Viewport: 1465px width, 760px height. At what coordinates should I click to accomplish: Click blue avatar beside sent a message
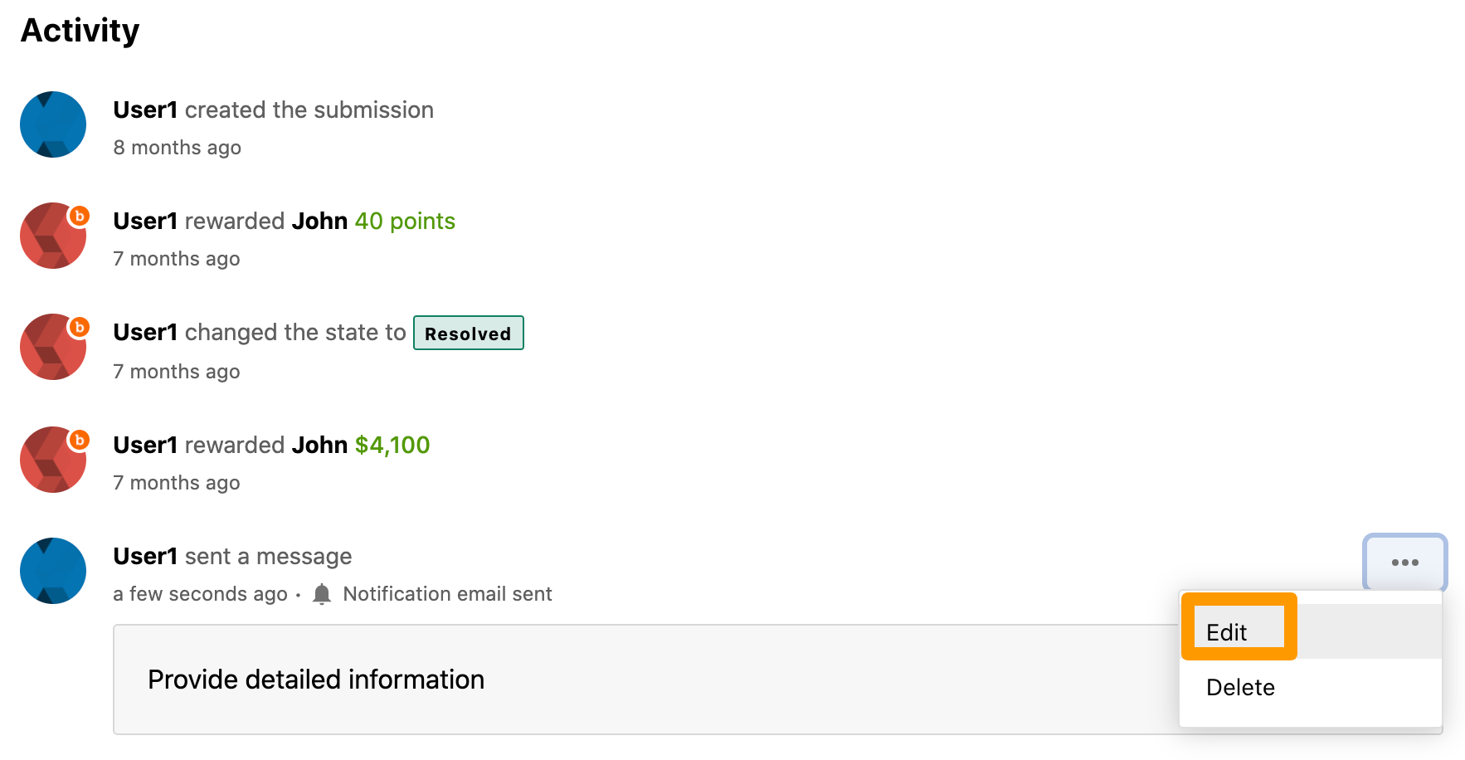(x=53, y=571)
